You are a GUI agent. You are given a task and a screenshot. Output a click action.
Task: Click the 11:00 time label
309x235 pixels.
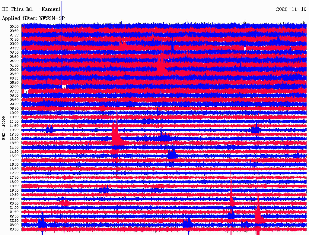pos(14,121)
